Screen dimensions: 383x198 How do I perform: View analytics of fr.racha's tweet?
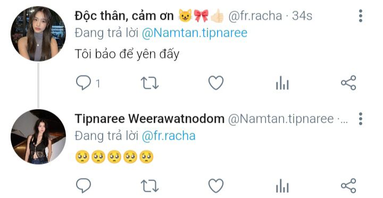pos(282,83)
